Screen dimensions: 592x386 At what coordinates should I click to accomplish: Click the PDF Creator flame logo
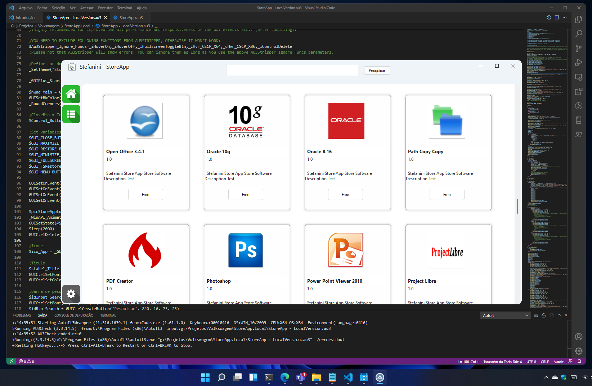(145, 250)
